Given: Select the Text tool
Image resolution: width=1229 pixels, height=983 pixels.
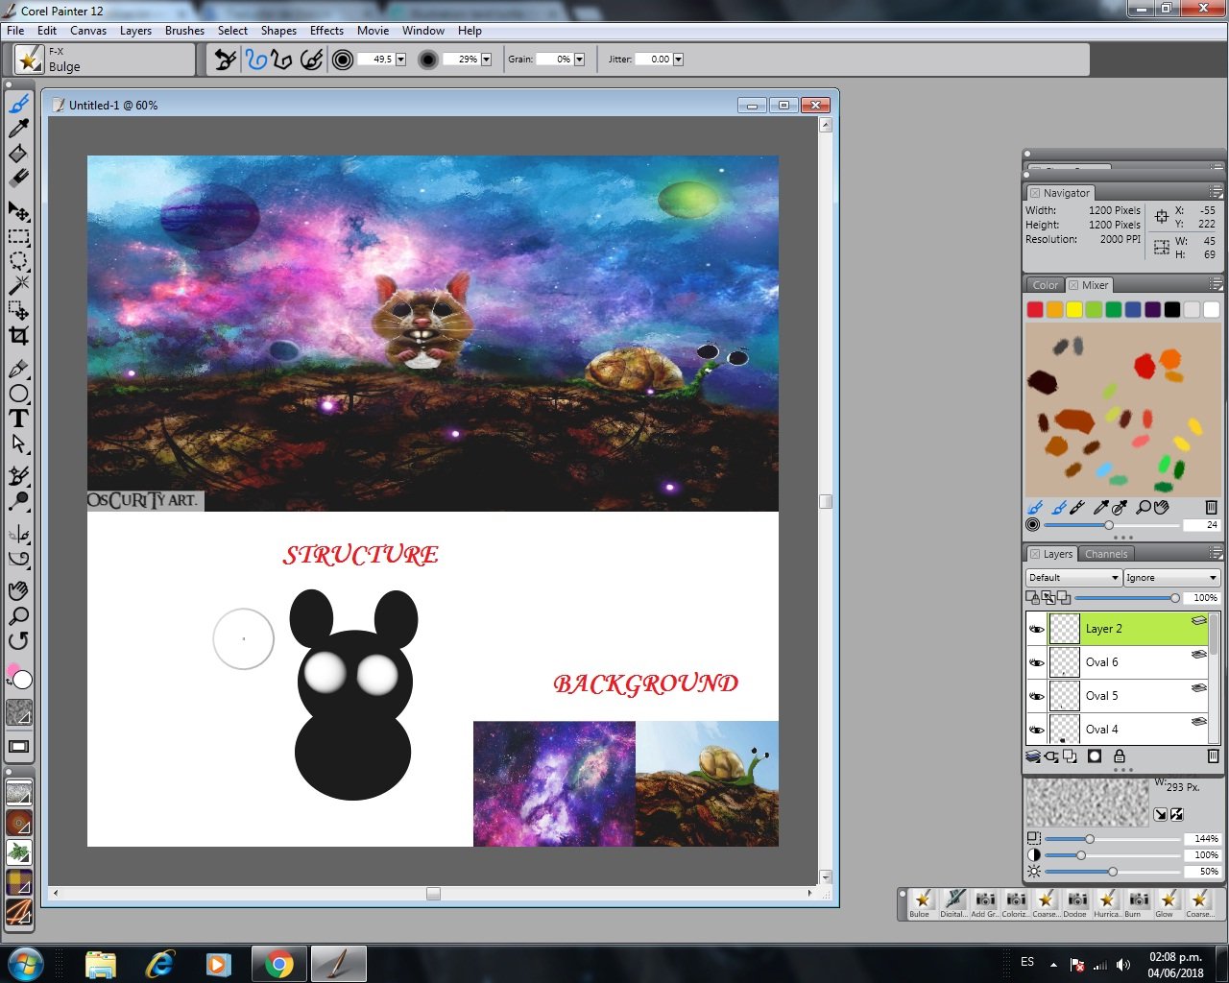Looking at the screenshot, I should tap(18, 419).
